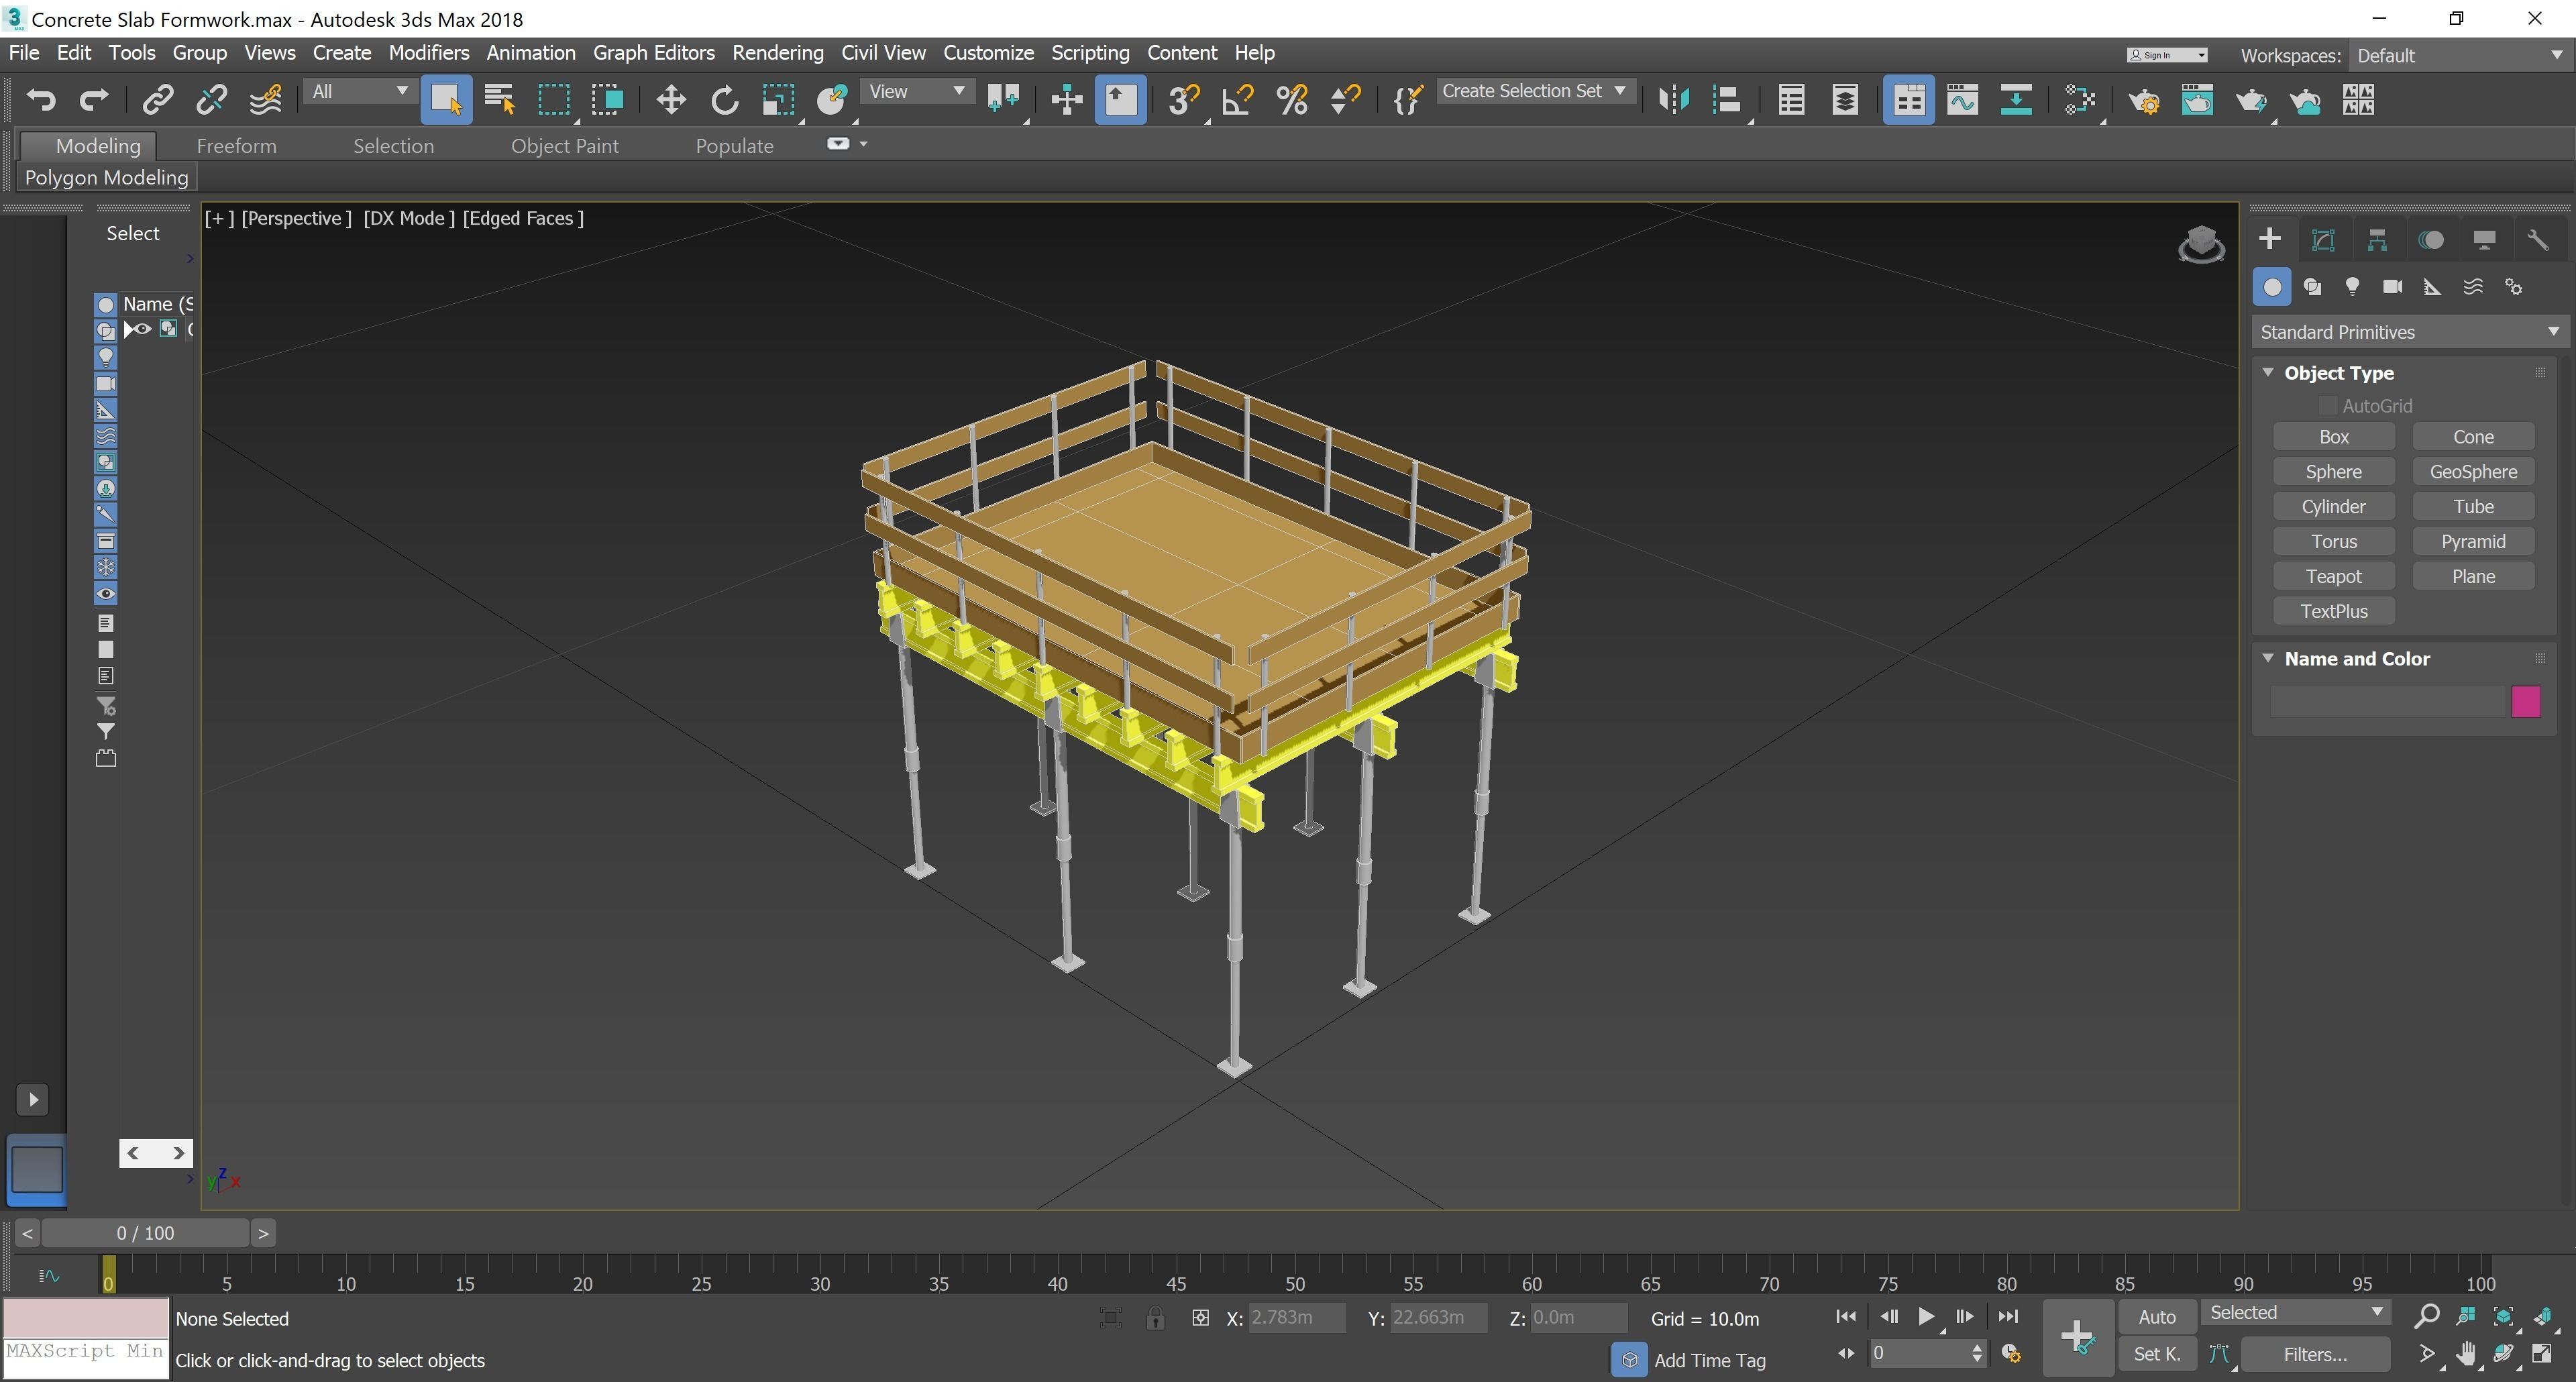The image size is (2576, 1382).
Task: Toggle Auto Key mode
Action: [x=2156, y=1317]
